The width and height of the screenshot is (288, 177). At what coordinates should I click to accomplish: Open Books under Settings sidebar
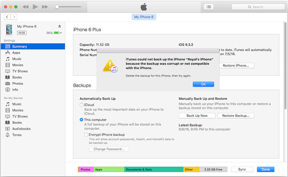tap(33, 77)
